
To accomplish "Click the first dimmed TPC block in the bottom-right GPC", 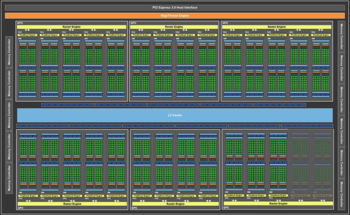I will (x=300, y=166).
